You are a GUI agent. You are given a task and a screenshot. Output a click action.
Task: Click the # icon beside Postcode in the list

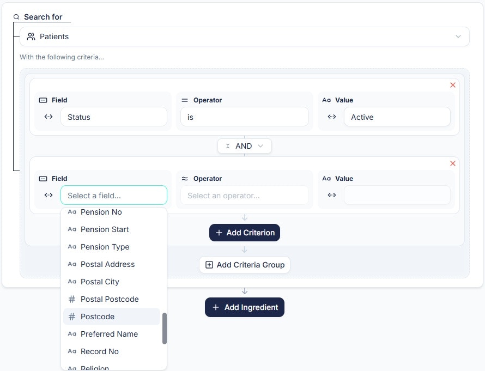(x=71, y=317)
